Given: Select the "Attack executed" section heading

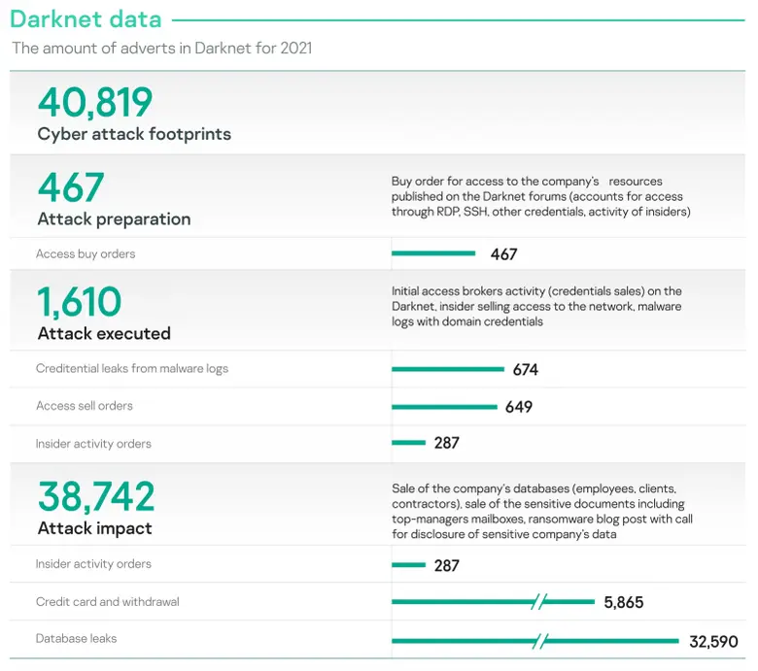Looking at the screenshot, I should [x=104, y=333].
